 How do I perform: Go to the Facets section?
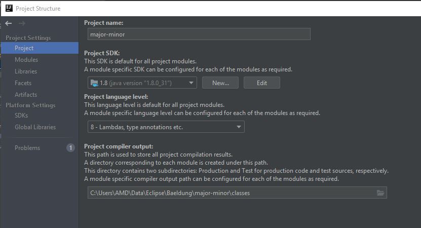click(x=23, y=83)
